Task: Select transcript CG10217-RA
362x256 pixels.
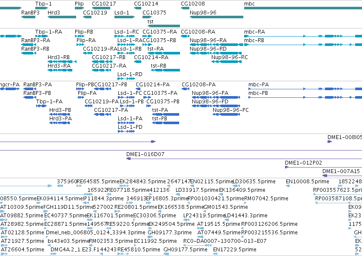Action: coord(109,66)
